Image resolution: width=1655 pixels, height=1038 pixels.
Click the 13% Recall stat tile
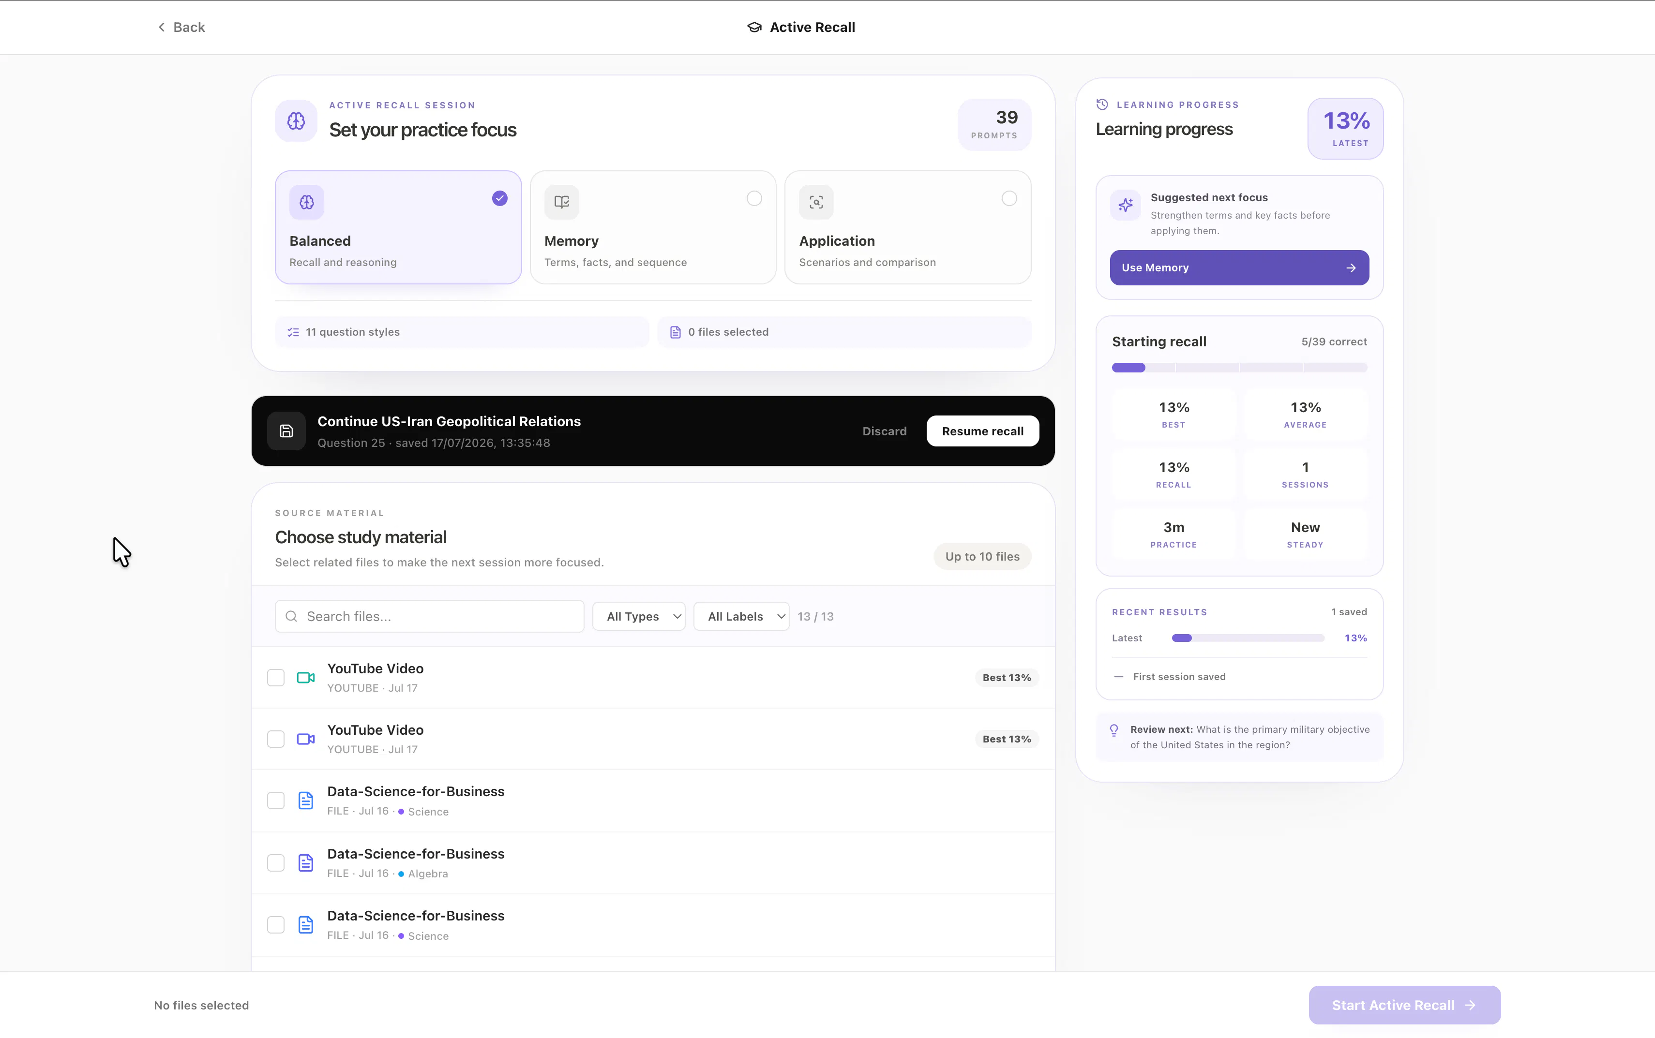1174,475
